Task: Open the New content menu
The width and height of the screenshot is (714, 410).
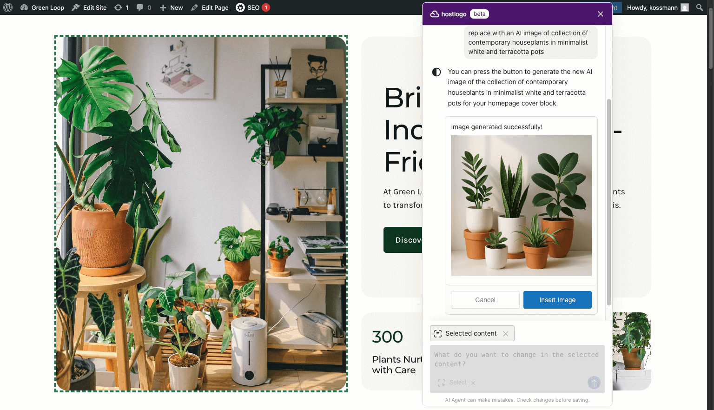Action: [172, 7]
